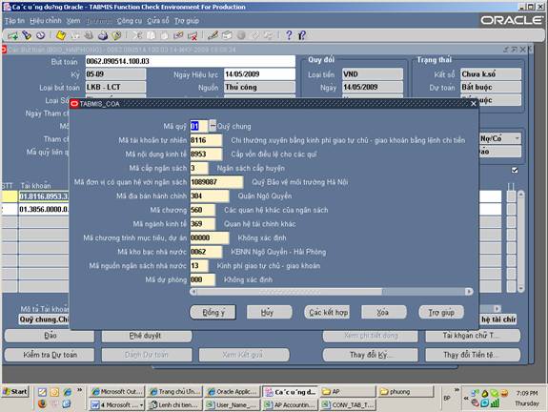
Task: Click the Mã chương field 560
Action: tap(202, 210)
